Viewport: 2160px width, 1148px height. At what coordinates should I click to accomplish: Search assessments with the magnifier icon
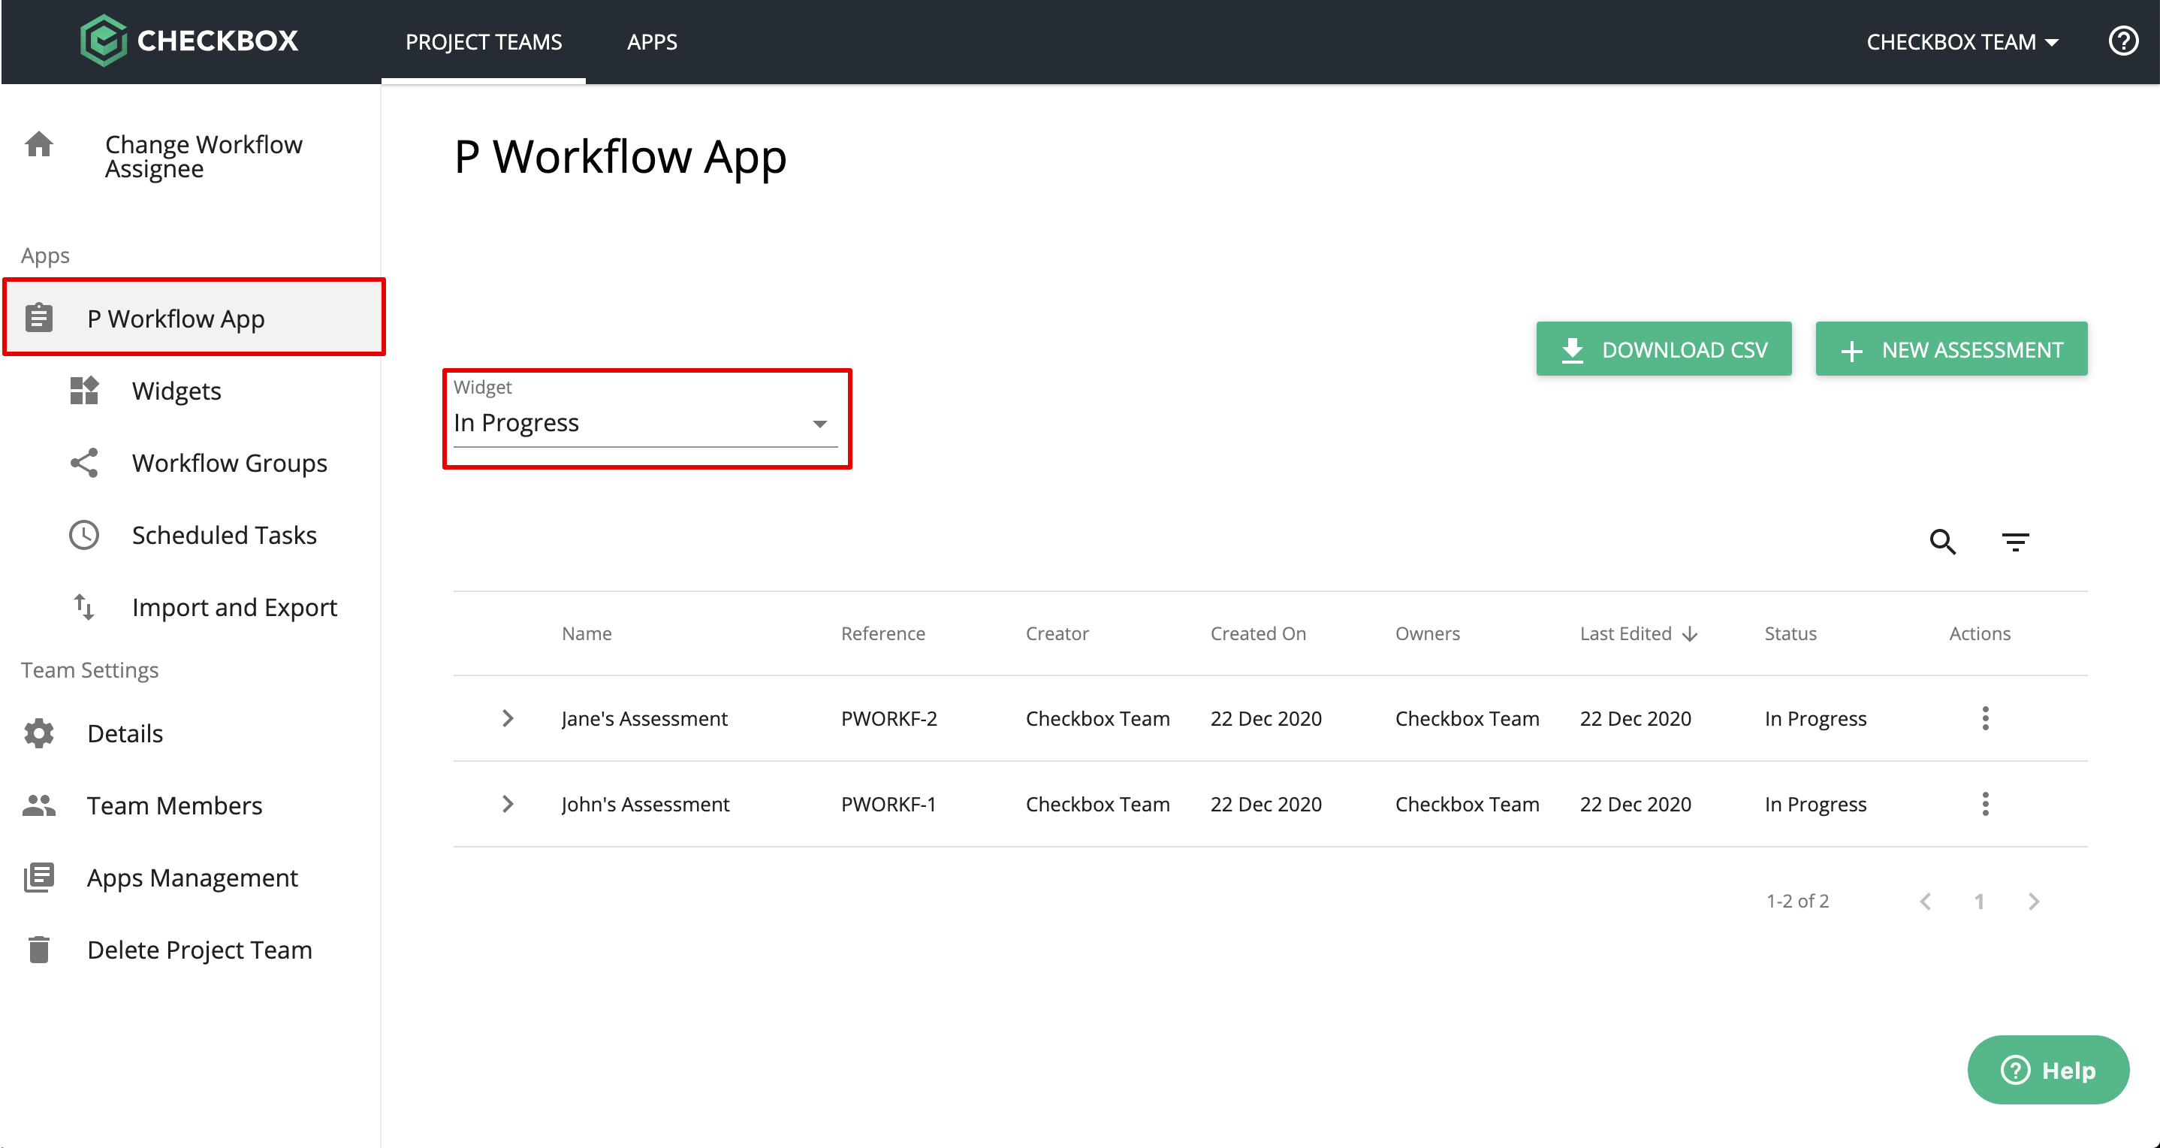(1943, 542)
